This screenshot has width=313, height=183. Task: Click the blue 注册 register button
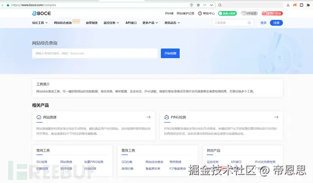(276, 23)
